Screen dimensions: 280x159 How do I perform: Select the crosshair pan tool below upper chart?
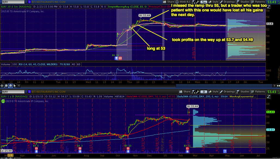tap(2, 86)
